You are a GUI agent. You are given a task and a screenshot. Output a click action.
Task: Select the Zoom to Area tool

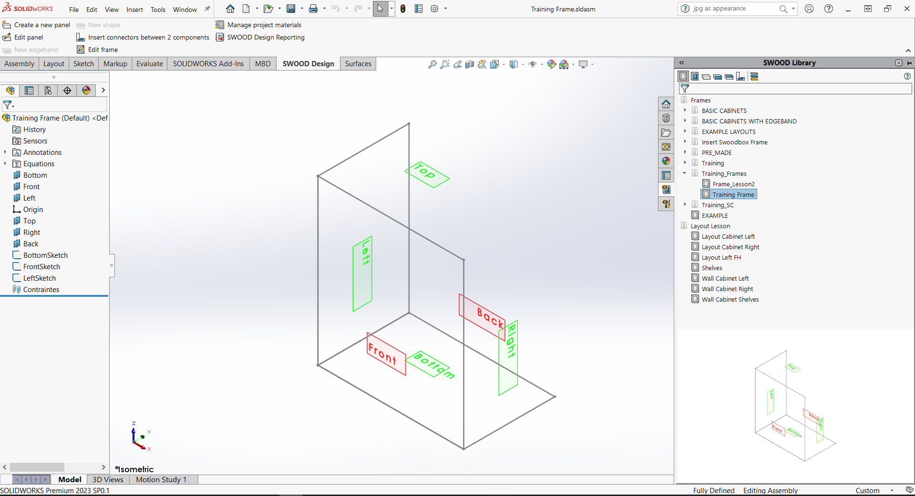[x=445, y=64]
